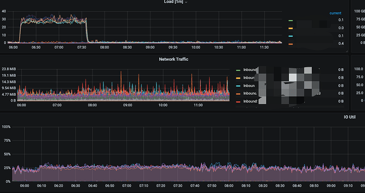Sort Load legend by the 'current' column header
Viewport: 365px width, 193px height.
pos(335,13)
